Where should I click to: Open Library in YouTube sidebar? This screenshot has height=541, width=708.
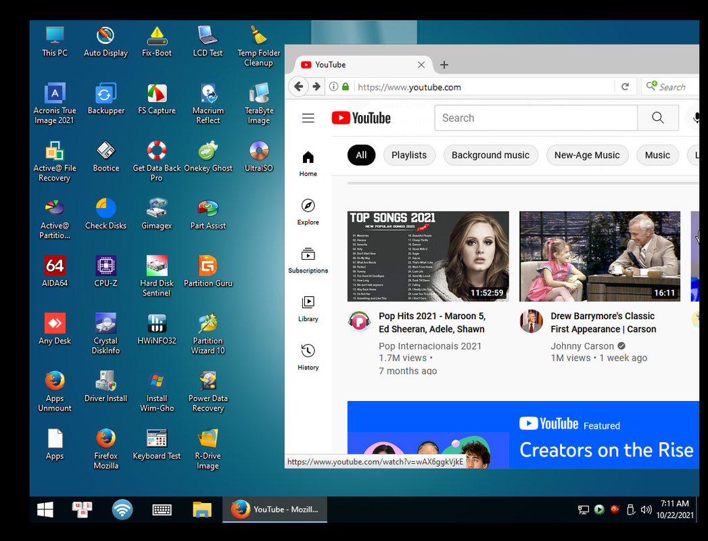(308, 309)
